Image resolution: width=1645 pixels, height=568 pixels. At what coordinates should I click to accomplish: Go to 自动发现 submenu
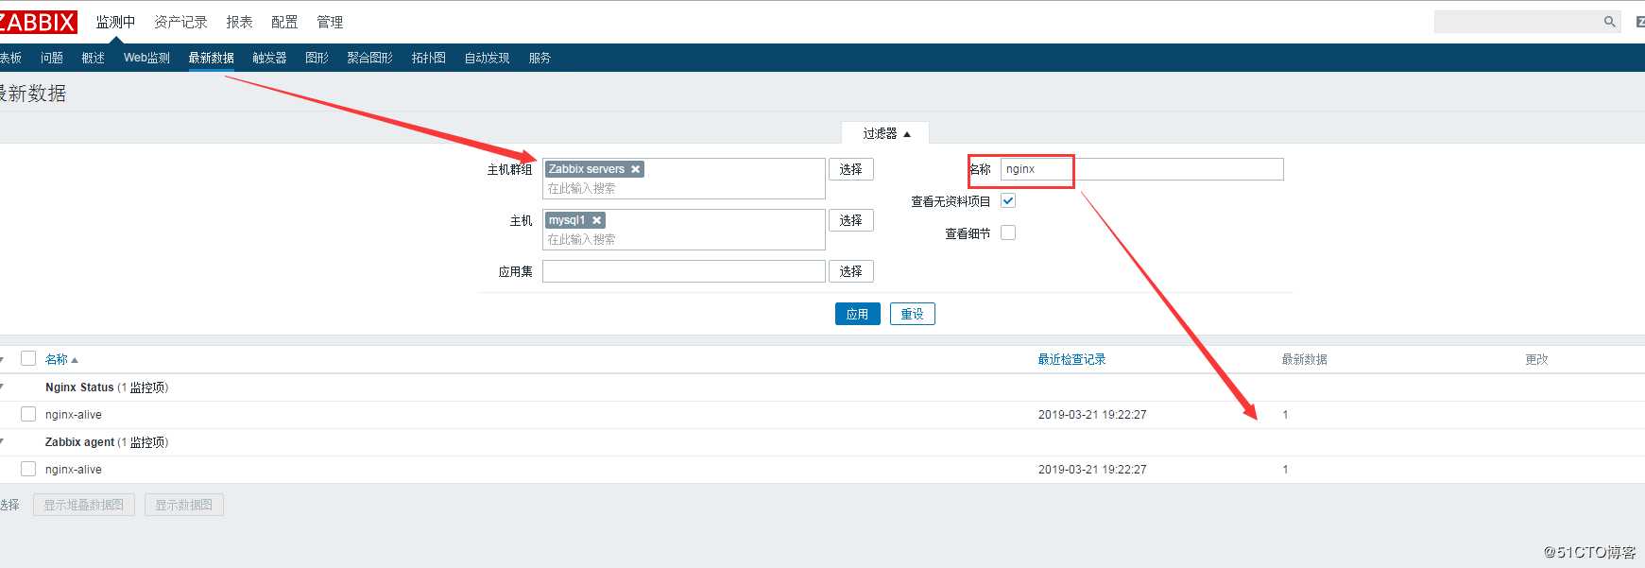(487, 58)
